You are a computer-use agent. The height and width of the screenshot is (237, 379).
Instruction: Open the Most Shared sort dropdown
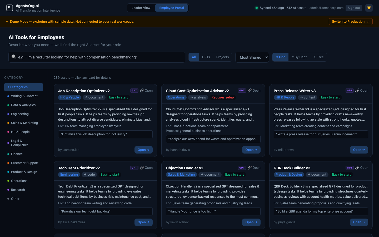pos(252,57)
